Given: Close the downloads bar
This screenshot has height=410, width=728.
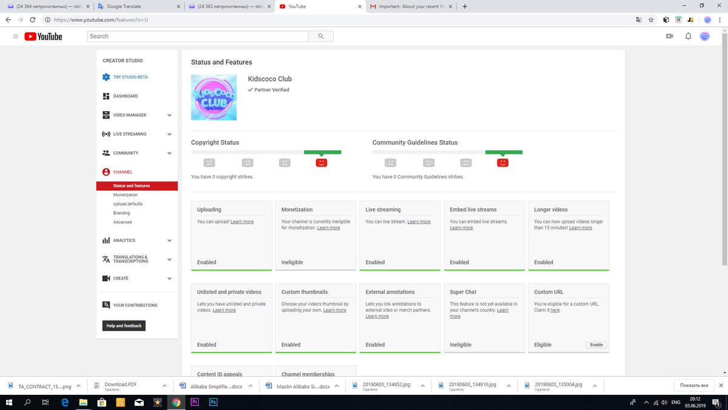Looking at the screenshot, I should click(x=721, y=386).
